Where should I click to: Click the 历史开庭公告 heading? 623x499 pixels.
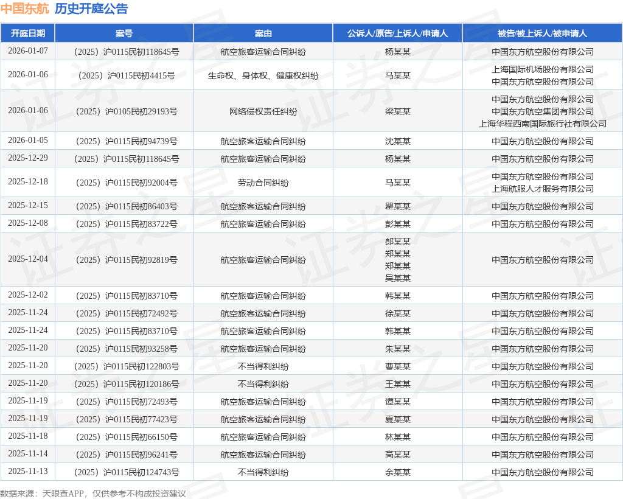point(91,9)
